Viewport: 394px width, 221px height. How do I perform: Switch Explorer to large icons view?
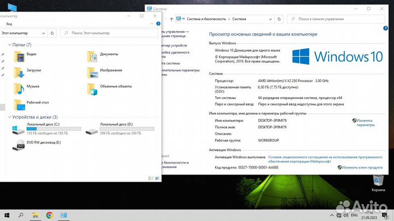157,178
